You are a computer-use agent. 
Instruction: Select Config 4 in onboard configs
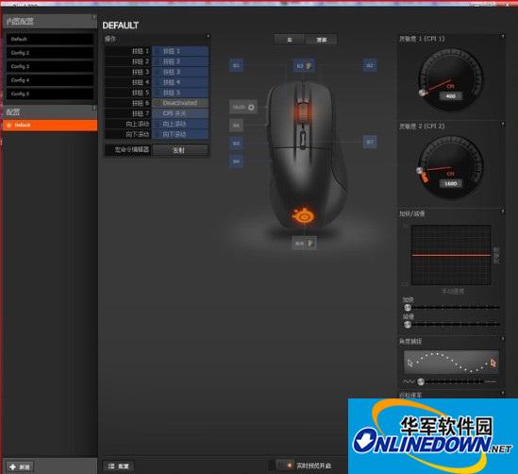(50, 80)
